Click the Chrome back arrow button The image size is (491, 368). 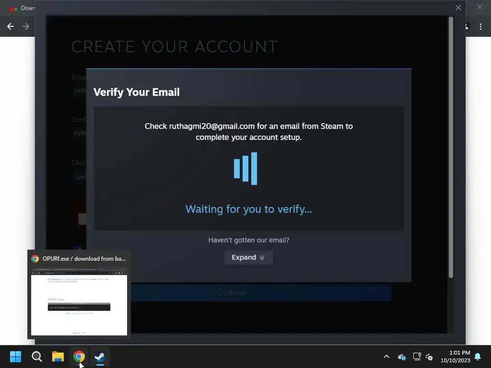click(x=11, y=26)
